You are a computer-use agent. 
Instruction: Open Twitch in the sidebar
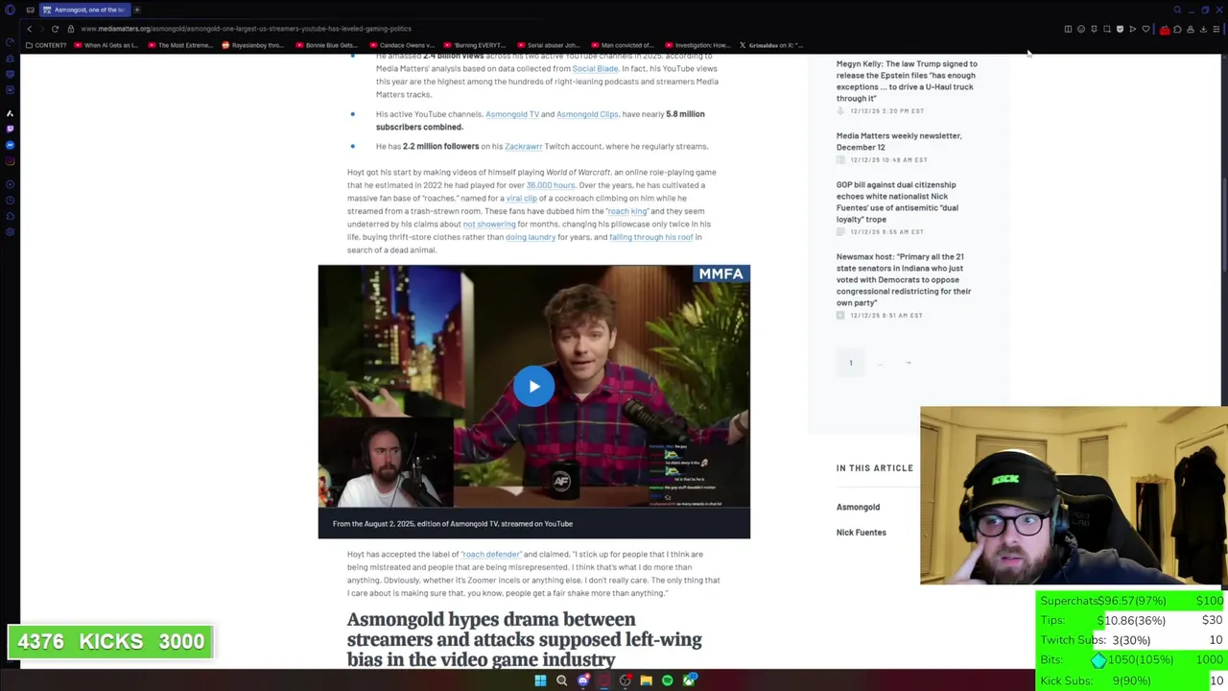click(x=10, y=129)
